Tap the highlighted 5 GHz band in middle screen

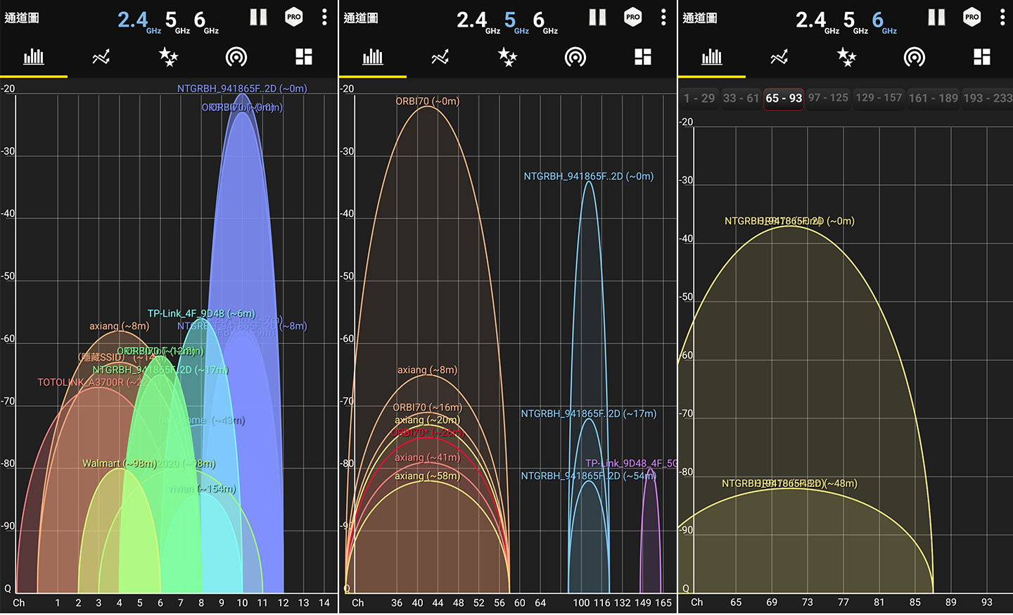516,21
